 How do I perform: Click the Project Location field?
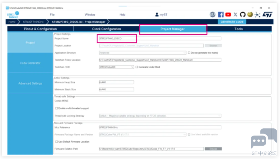click(151, 46)
